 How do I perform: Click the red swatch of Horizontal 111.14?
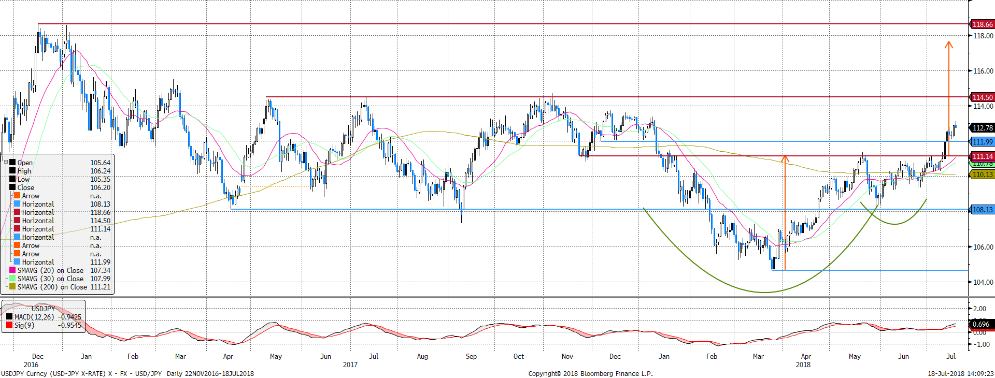[x=17, y=229]
